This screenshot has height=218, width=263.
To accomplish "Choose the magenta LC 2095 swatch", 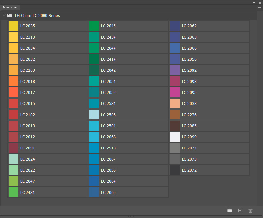I will [x=175, y=93].
